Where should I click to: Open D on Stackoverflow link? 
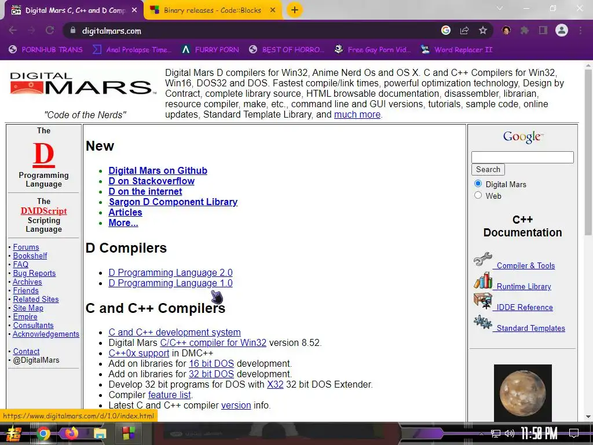151,181
